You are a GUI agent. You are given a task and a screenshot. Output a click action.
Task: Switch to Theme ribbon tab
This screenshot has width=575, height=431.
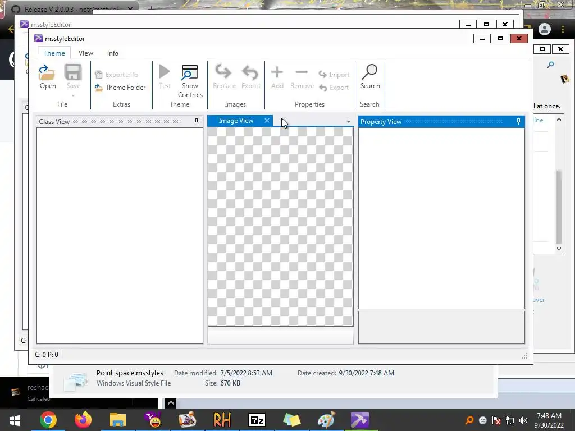tap(54, 53)
